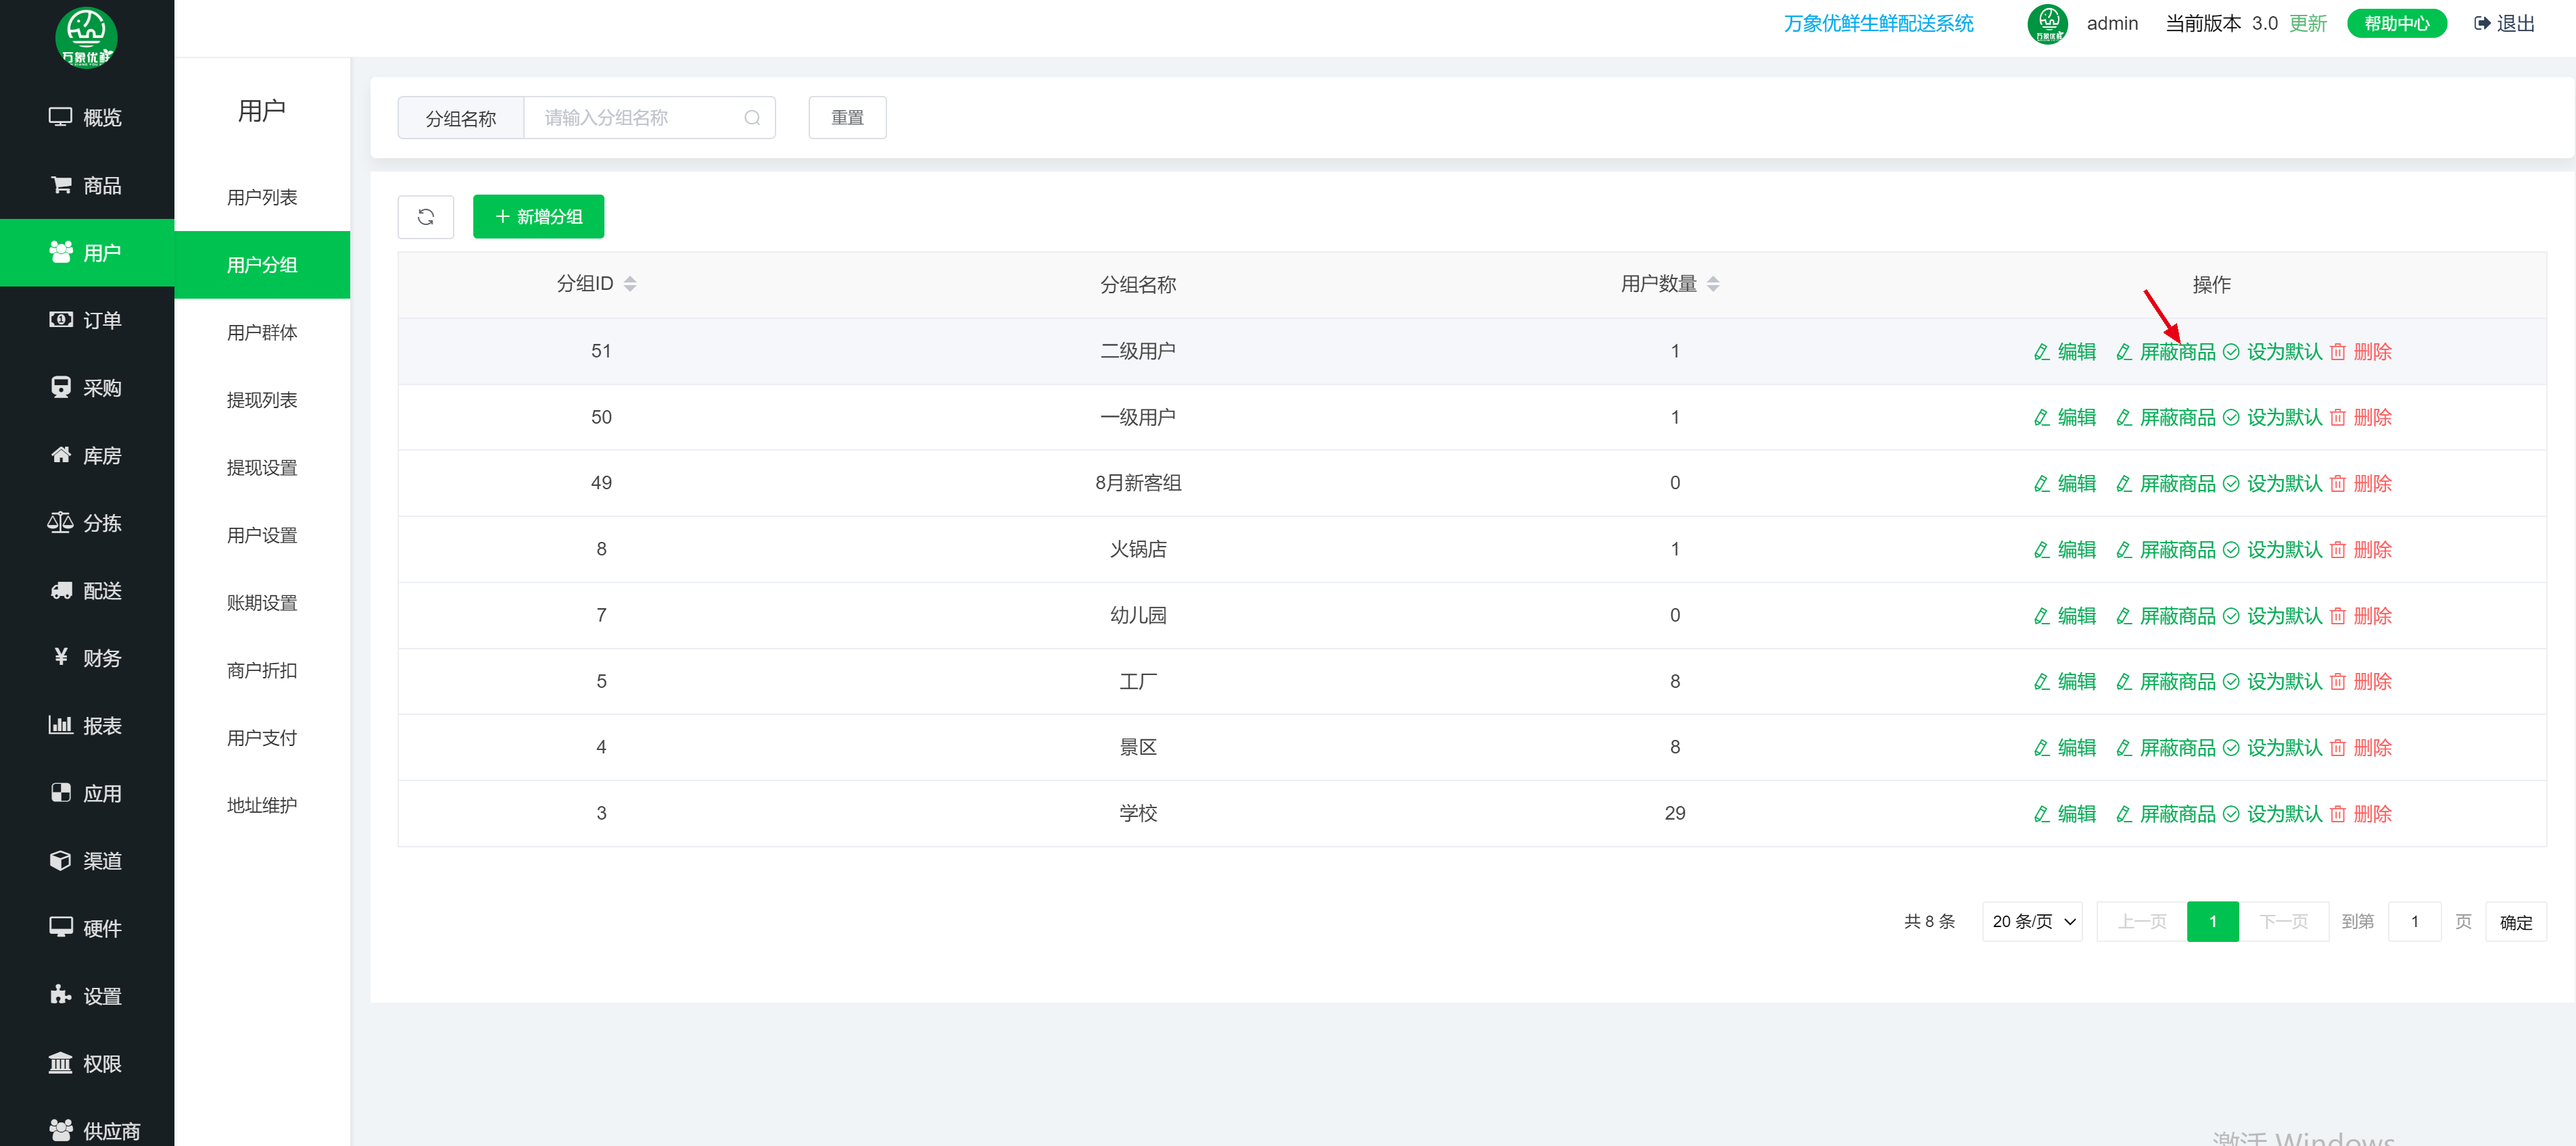Select 用户分组 submenu item
This screenshot has height=1146, width=2576.
(262, 265)
